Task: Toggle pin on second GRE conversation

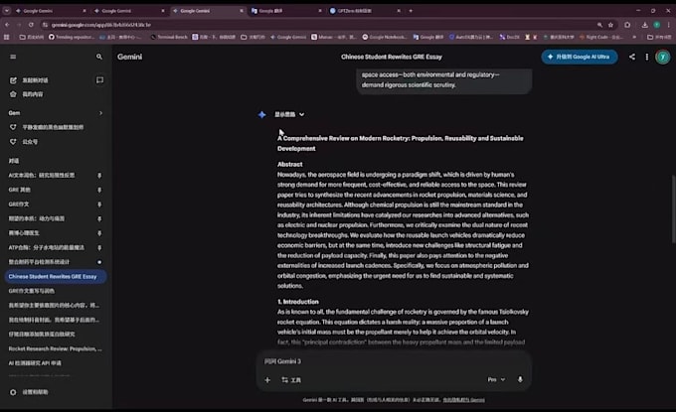Action: 99,190
